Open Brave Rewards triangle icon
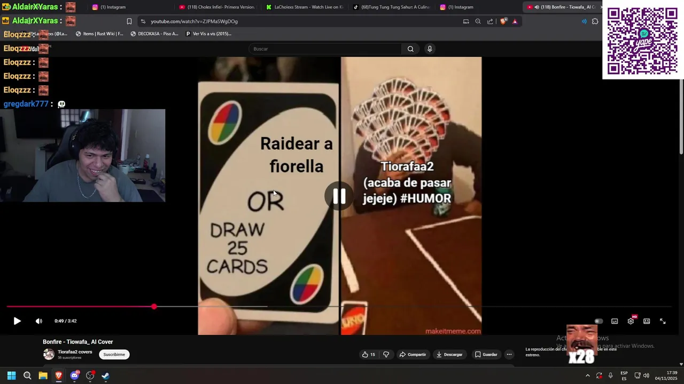684x384 pixels. pyautogui.click(x=515, y=21)
